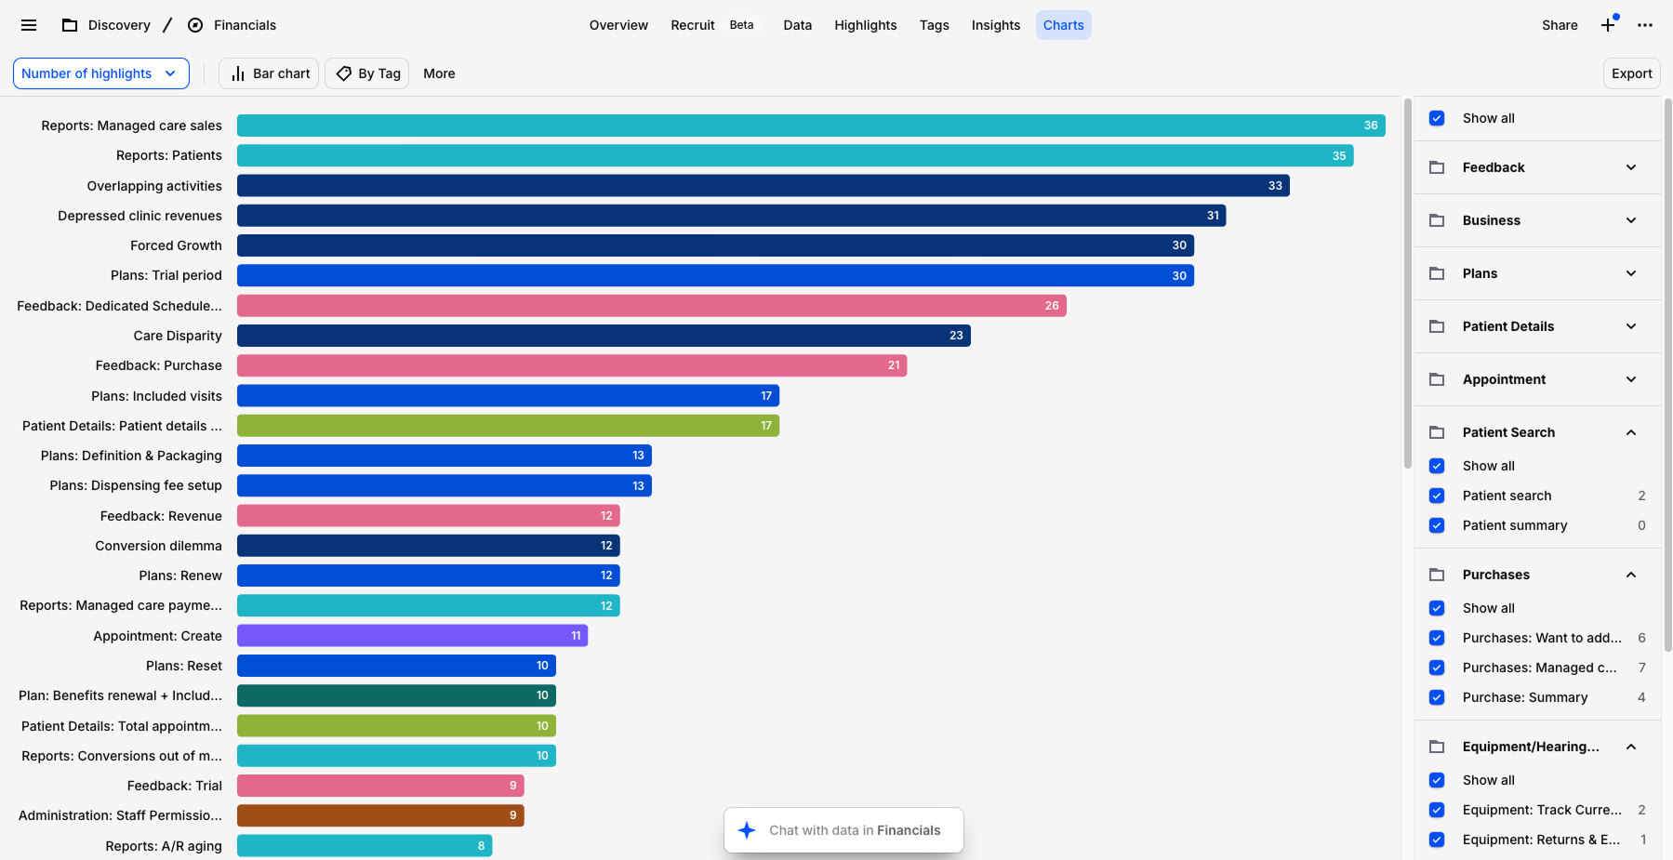Image resolution: width=1673 pixels, height=860 pixels.
Task: Click the Chat with data input field
Action: click(x=855, y=830)
